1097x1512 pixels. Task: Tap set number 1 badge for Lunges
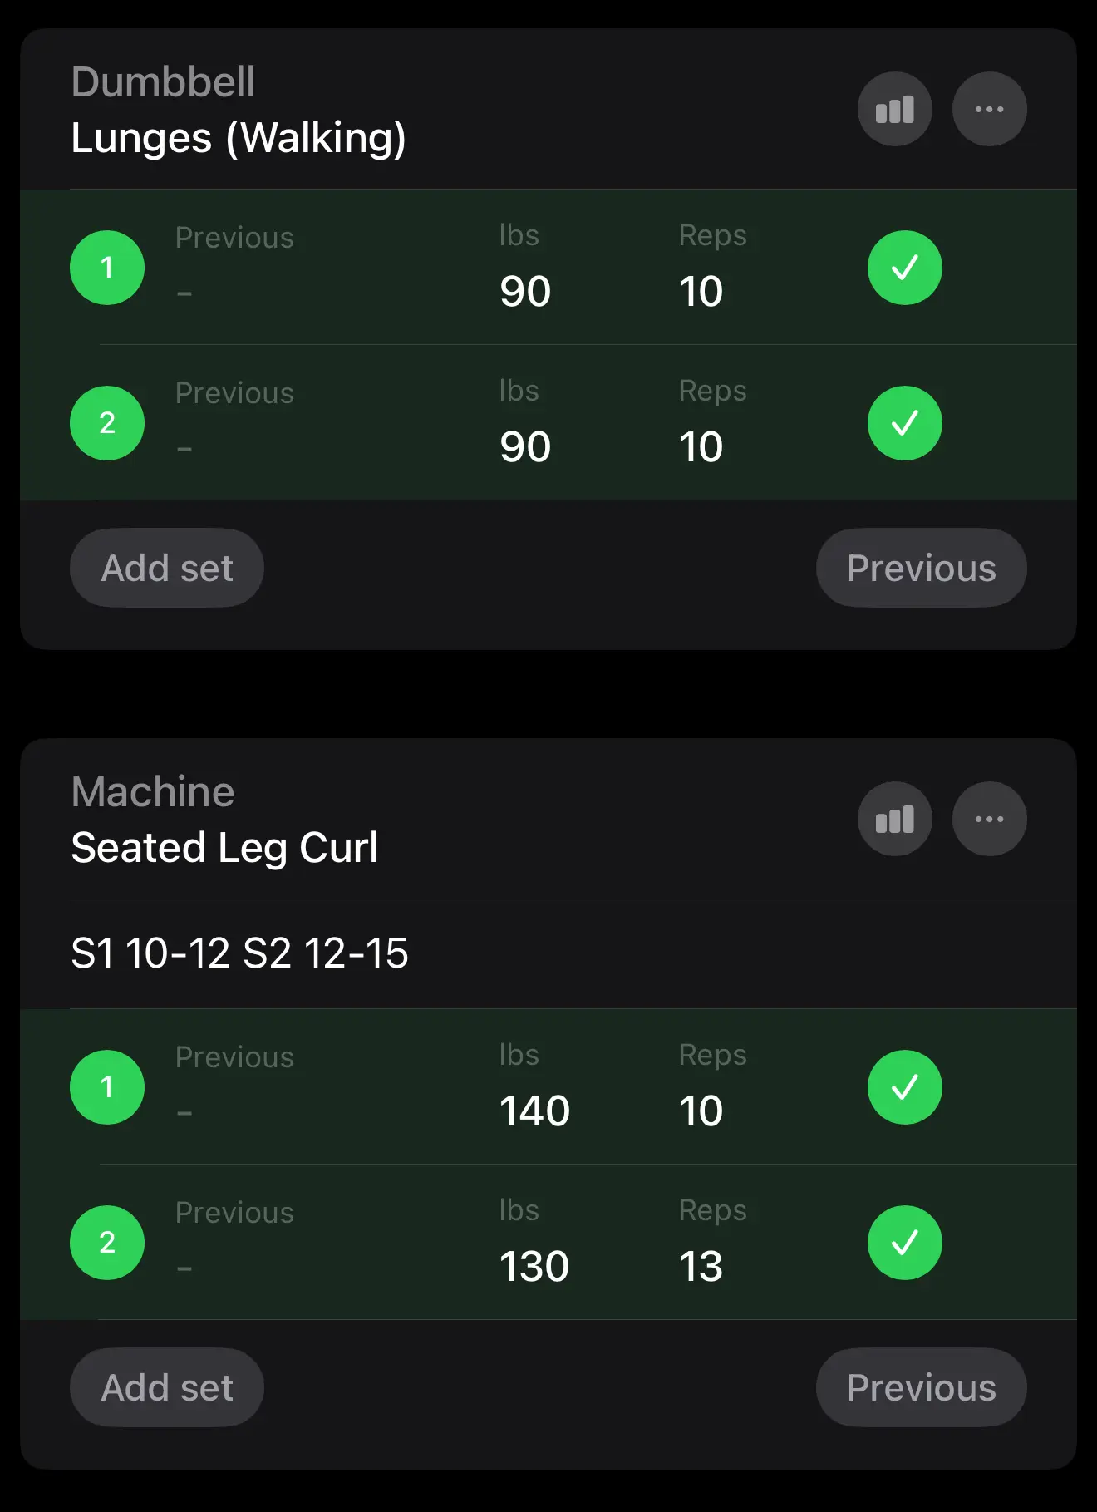[107, 268]
